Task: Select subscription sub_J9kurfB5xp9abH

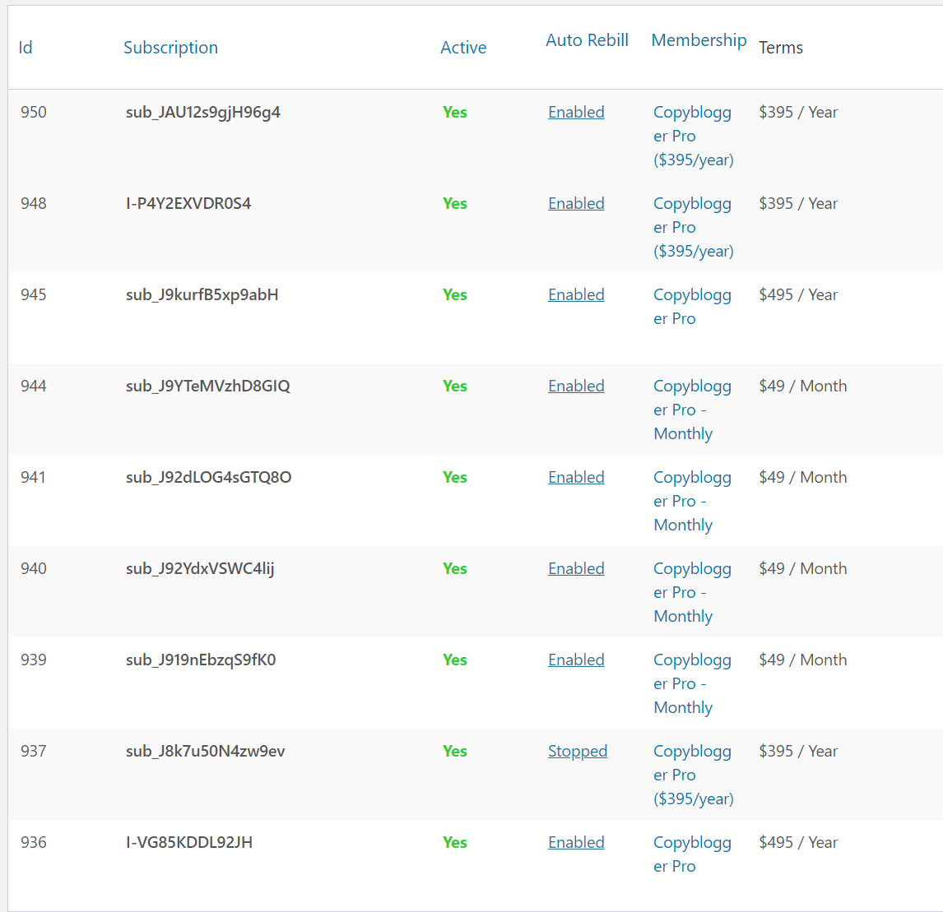Action: [x=202, y=296]
